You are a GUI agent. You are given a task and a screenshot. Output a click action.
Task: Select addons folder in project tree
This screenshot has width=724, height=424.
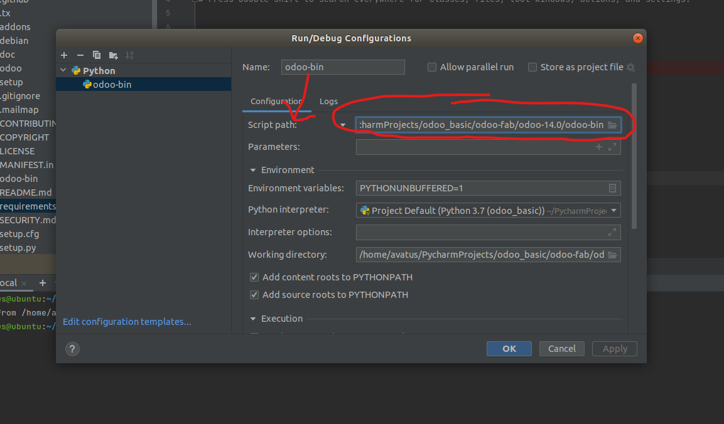pos(15,27)
